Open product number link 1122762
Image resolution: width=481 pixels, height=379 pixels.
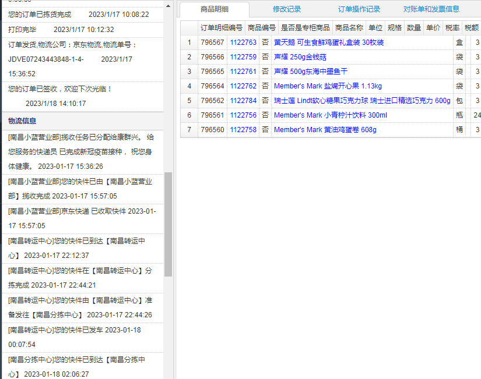click(x=243, y=86)
